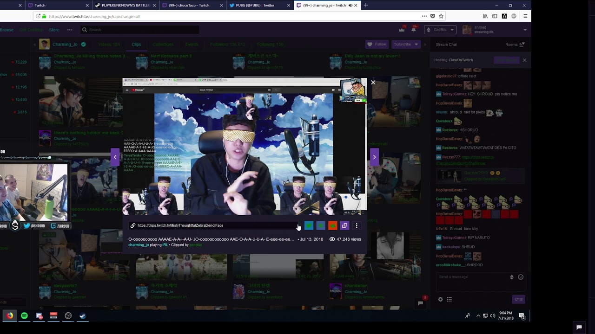The height and width of the screenshot is (334, 595).
Task: Open Firefox Library icon
Action: point(485,16)
